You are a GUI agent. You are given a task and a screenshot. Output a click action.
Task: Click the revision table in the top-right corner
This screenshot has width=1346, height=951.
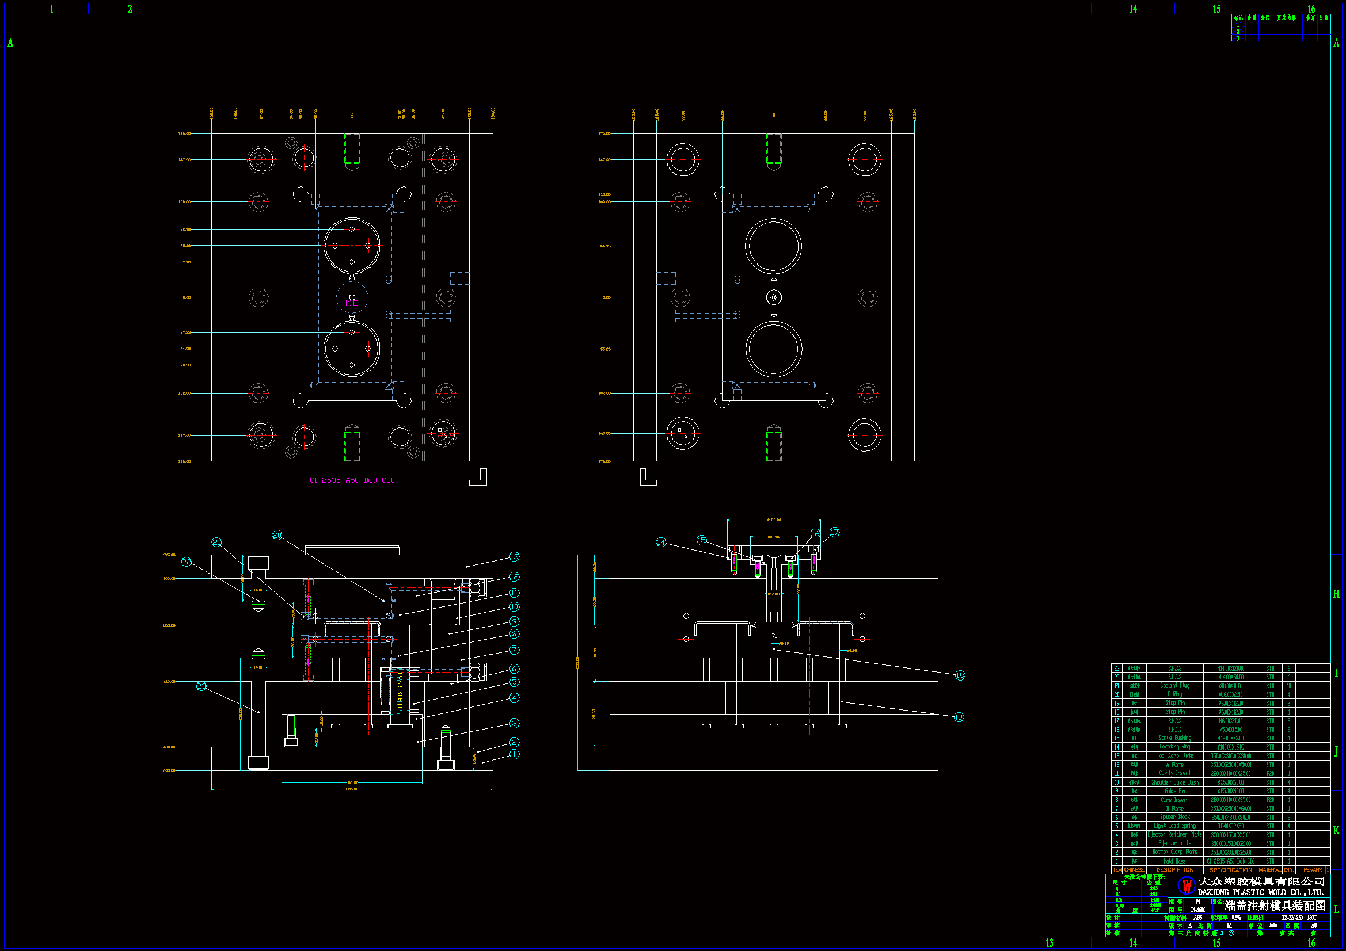pyautogui.click(x=1280, y=28)
